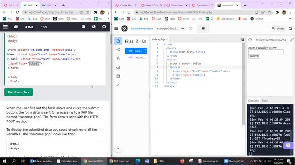The width and height of the screenshot is (295, 165).
Task: Add a new file in Files panel
Action: click(137, 41)
